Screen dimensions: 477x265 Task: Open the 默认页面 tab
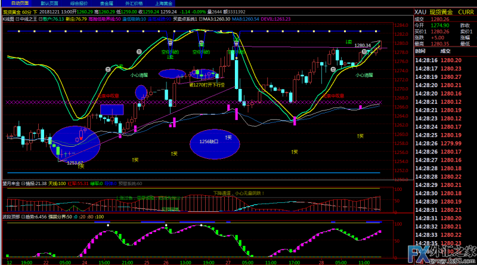click(49, 3)
